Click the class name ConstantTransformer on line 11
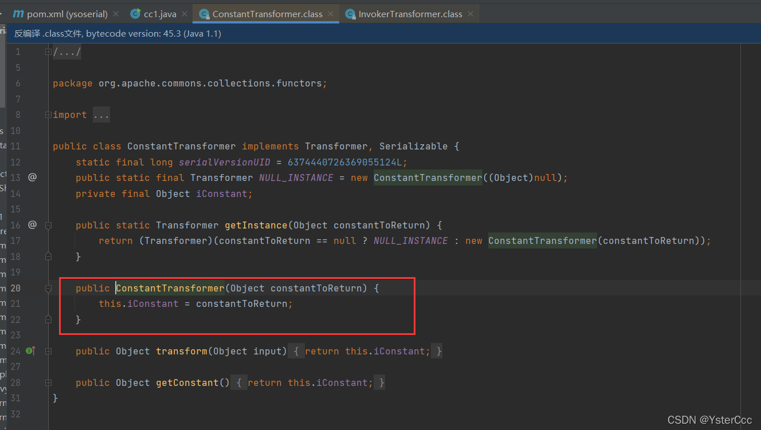Screen dimensions: 761x430 click(182, 147)
